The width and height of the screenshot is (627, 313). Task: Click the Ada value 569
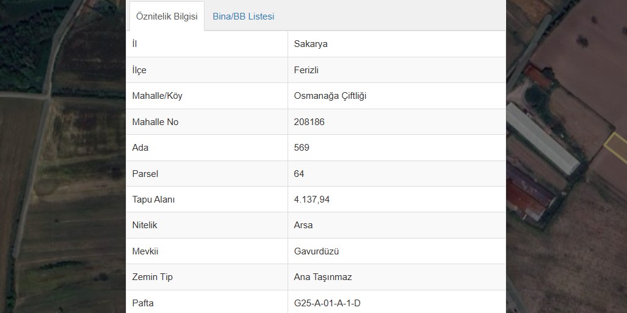[302, 148]
